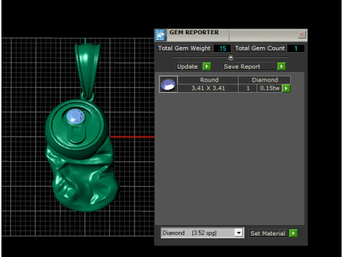Image resolution: width=343 pixels, height=257 pixels.
Task: Select the round gem thumbnail in the list
Action: (x=169, y=84)
